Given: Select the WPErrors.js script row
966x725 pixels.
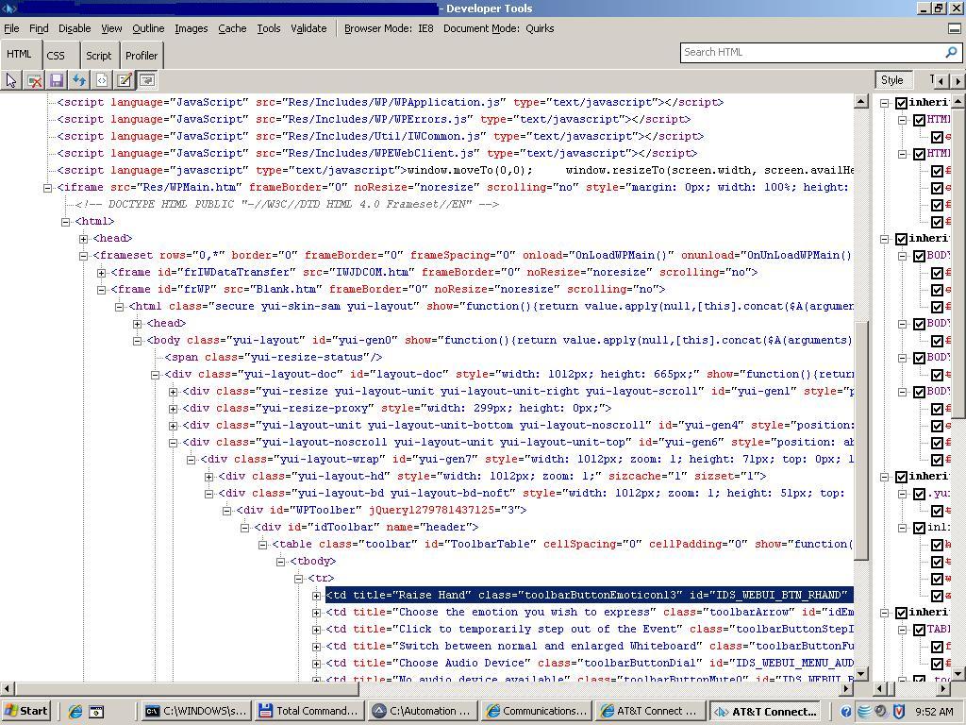Looking at the screenshot, I should click(374, 120).
